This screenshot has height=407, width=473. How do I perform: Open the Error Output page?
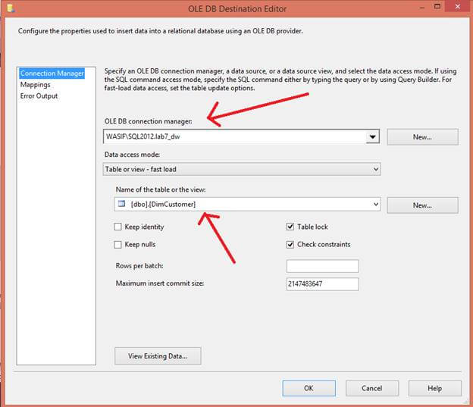click(39, 96)
